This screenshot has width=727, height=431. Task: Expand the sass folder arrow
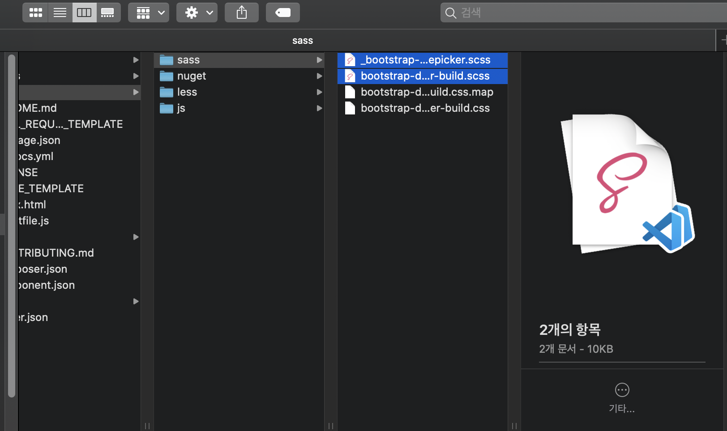319,60
